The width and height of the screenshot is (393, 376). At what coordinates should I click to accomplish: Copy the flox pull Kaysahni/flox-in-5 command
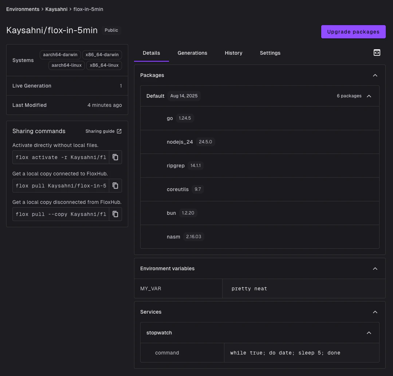click(115, 186)
